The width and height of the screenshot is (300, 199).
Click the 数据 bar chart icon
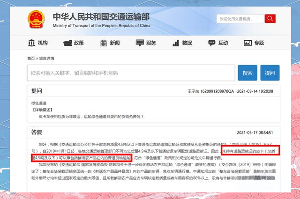(176, 43)
